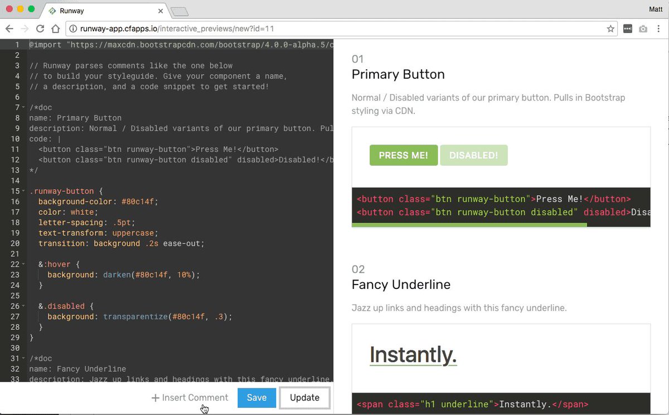Click the Update button

[x=304, y=398]
